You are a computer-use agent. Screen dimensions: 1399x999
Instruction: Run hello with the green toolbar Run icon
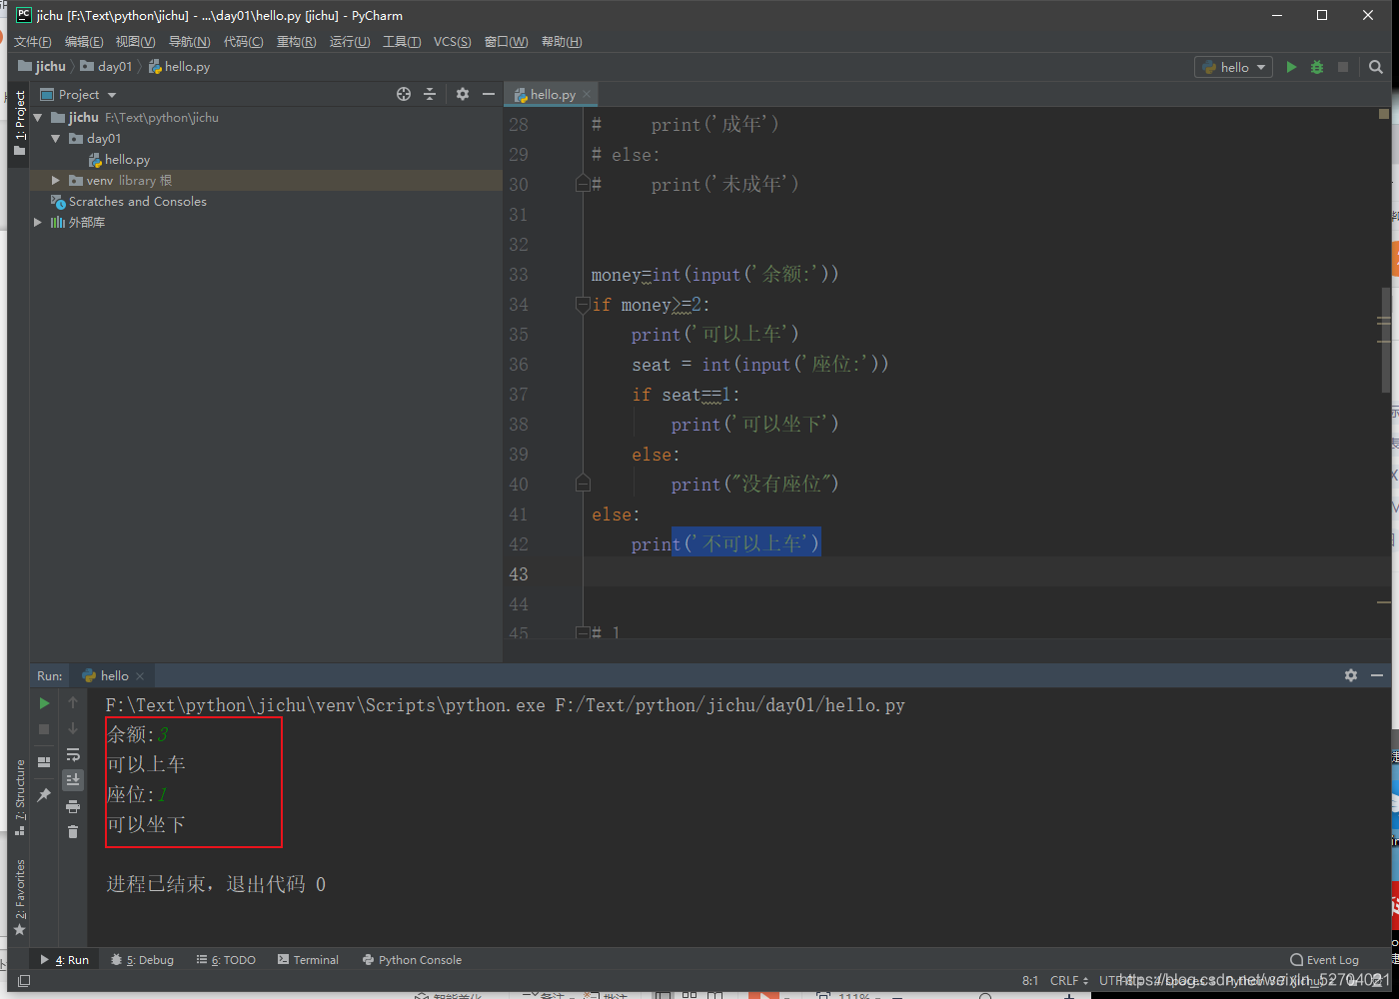click(1291, 67)
